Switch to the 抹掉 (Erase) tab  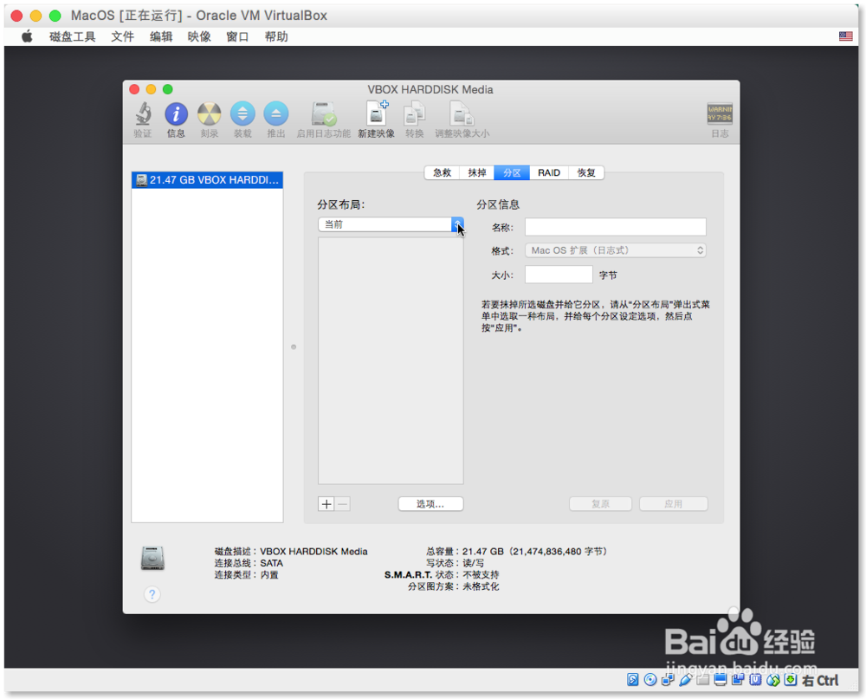[x=476, y=172]
